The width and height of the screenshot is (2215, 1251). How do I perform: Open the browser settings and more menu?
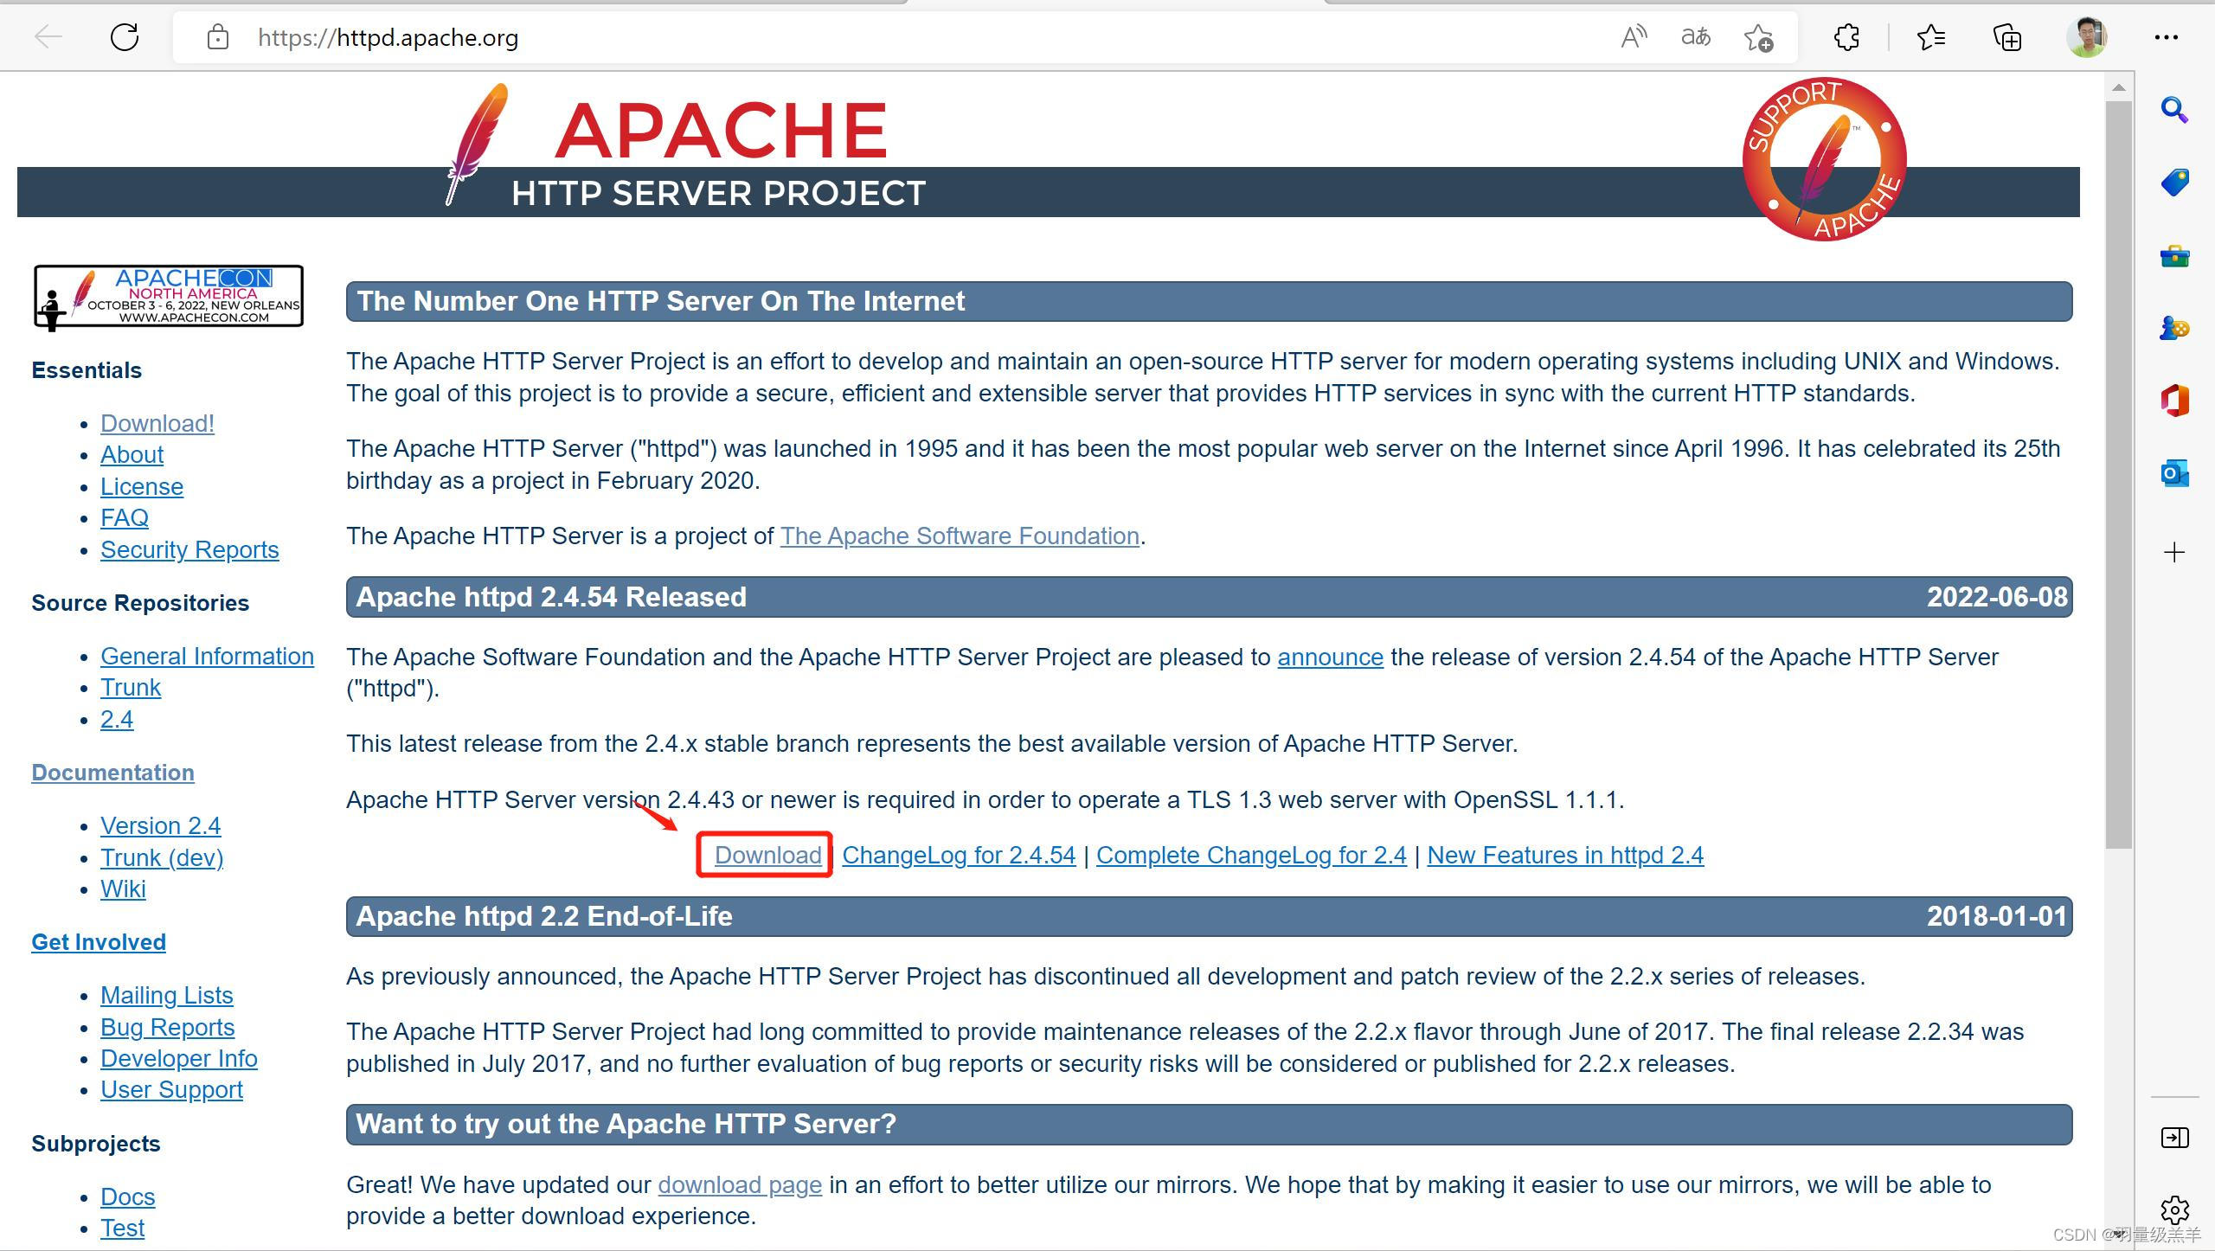point(2167,37)
